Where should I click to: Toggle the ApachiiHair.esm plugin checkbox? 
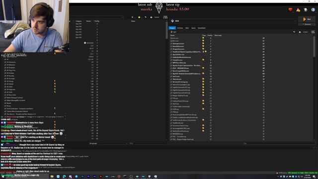pyautogui.click(x=171, y=55)
